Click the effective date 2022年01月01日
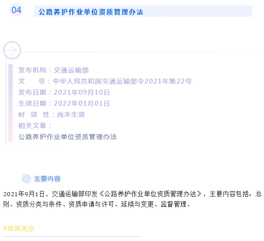Image resolution: width=264 pixels, height=241 pixels. (x=82, y=103)
